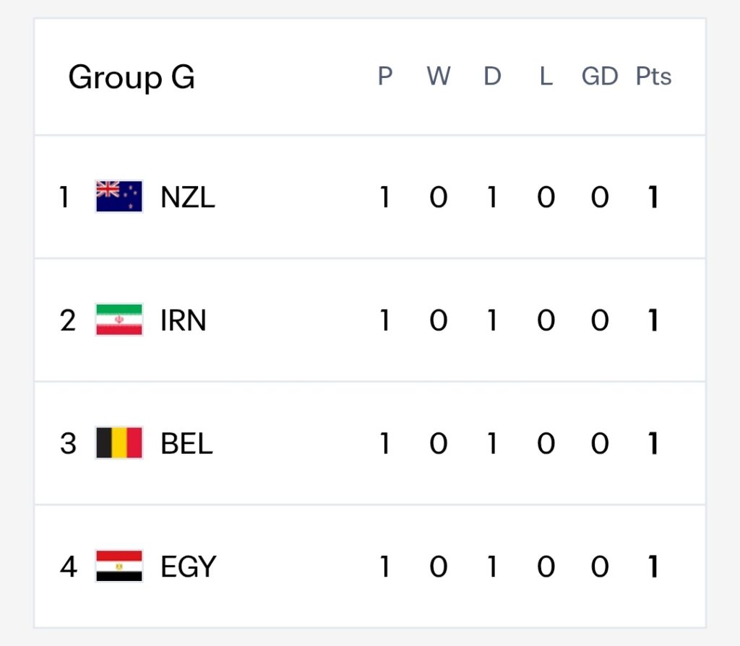
Task: Click Belgium's draws value
Action: click(x=491, y=444)
